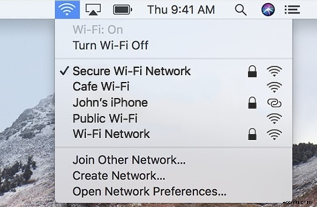Click lock icon beside Secure Wi-Fi Network
The height and width of the screenshot is (207, 317).
(252, 71)
